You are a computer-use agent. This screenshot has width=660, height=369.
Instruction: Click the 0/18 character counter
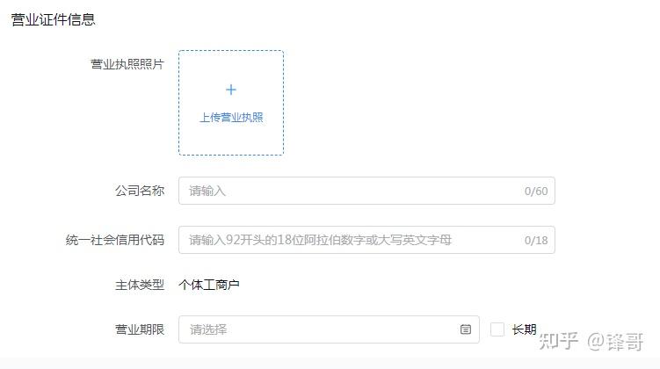click(536, 241)
